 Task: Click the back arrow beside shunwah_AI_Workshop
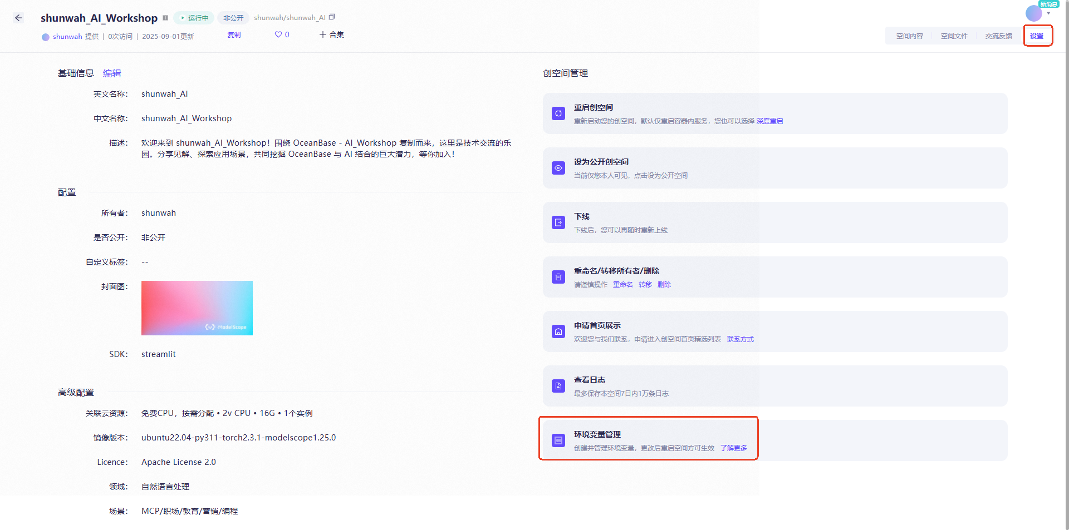[18, 18]
